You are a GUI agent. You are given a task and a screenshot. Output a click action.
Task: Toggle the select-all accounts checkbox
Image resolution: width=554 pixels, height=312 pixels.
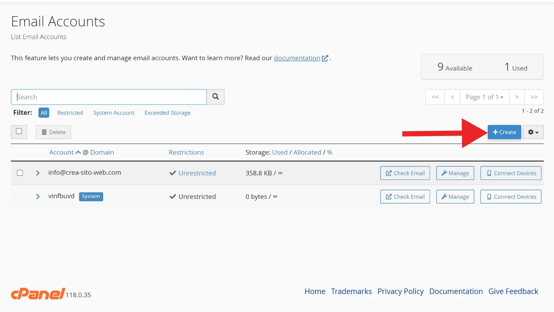(19, 131)
